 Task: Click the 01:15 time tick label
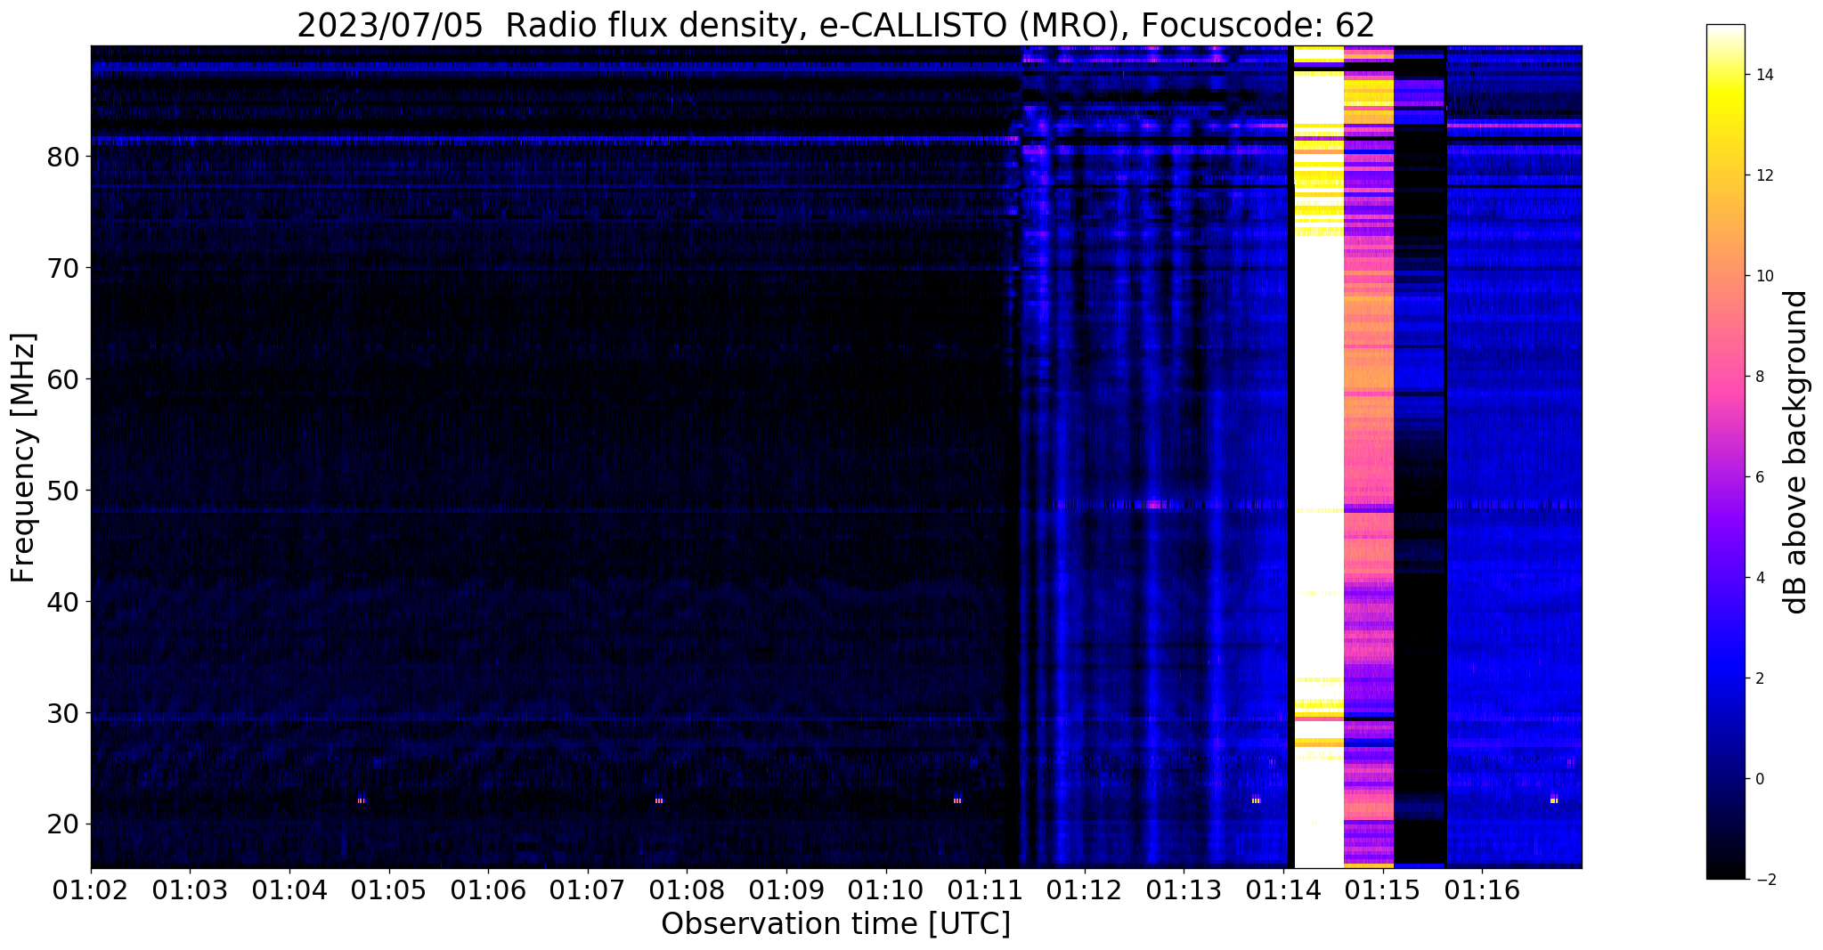point(1382,889)
